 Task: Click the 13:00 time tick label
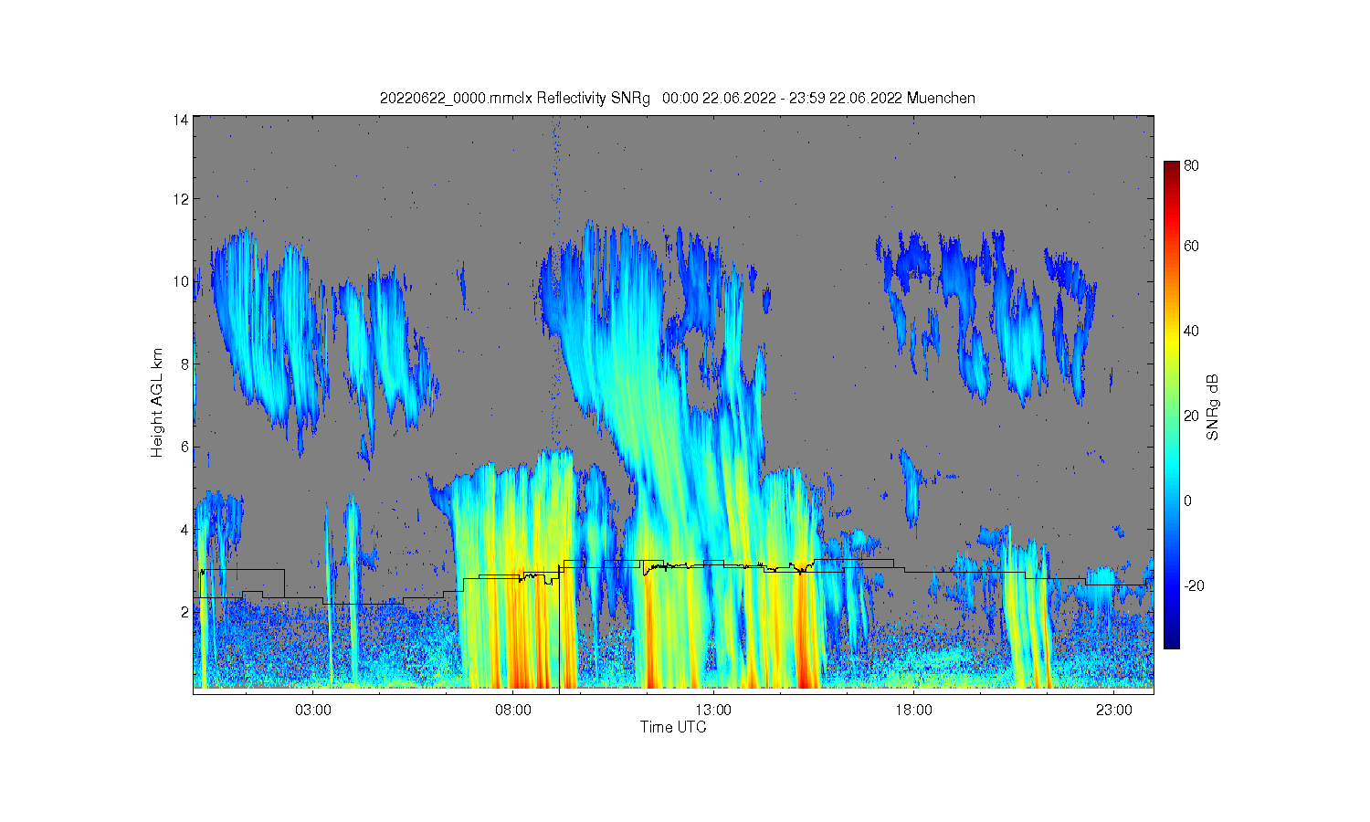click(713, 710)
